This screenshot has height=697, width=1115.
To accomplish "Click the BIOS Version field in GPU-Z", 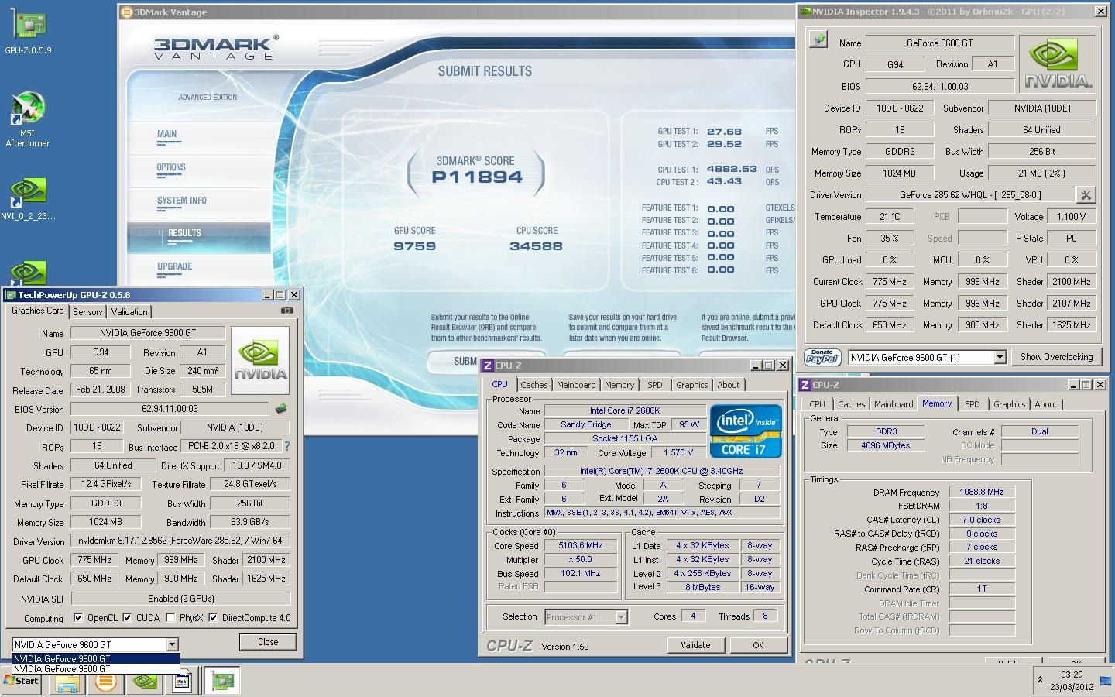I will [x=170, y=409].
